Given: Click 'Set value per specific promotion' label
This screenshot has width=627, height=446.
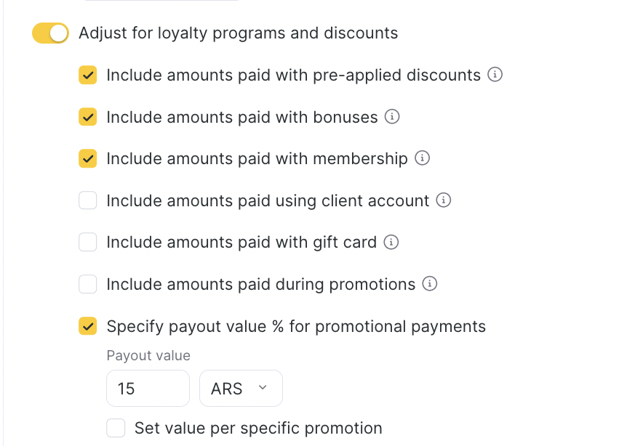Looking at the screenshot, I should 258,428.
